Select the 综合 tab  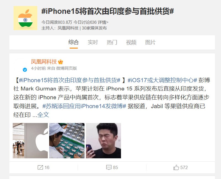point(73,42)
